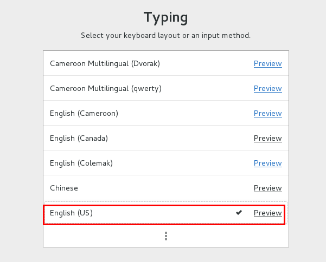Click blank space in the English (Colemak) row
The height and width of the screenshot is (262, 326).
click(183, 163)
